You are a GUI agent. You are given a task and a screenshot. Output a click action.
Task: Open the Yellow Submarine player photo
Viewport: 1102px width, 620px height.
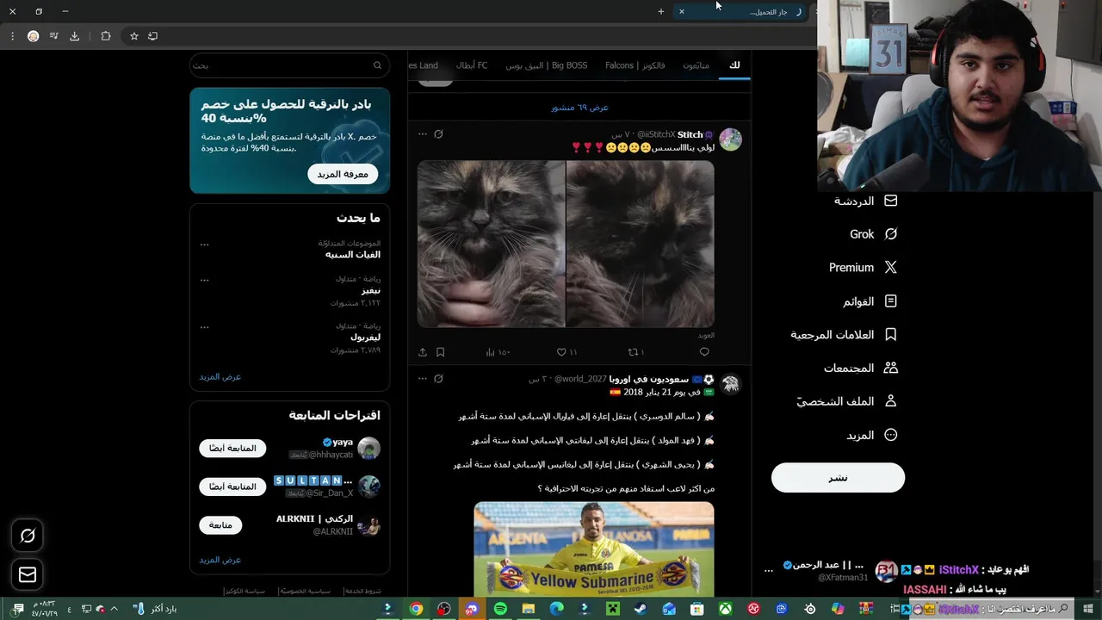tap(594, 549)
